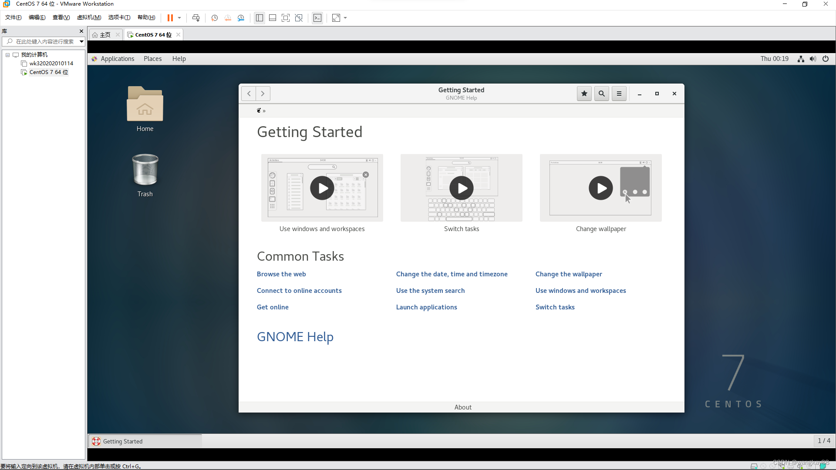836x470 pixels.
Task: Open the 选项卡(T) menu
Action: point(119,17)
